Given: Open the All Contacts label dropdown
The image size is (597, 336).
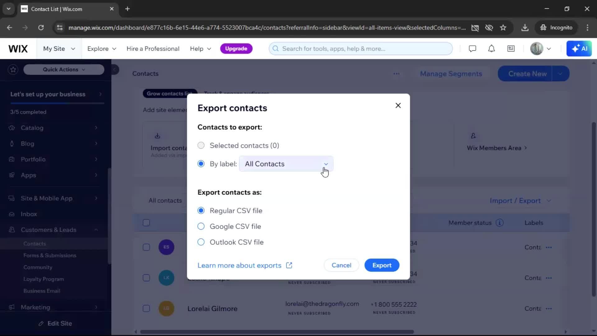Looking at the screenshot, I should coord(286,164).
